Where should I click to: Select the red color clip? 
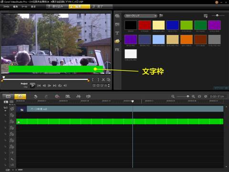145,25
